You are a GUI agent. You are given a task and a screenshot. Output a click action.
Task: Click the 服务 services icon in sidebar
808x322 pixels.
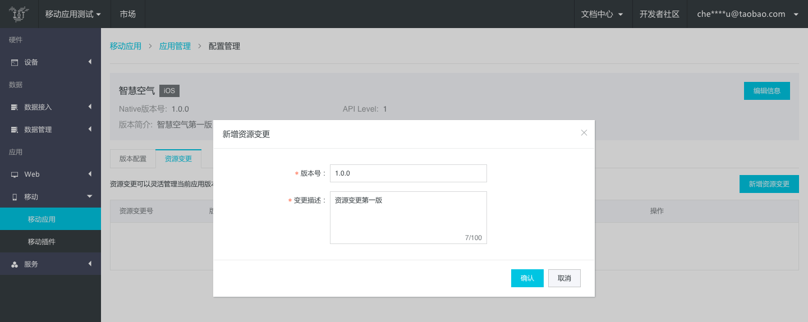(15, 264)
